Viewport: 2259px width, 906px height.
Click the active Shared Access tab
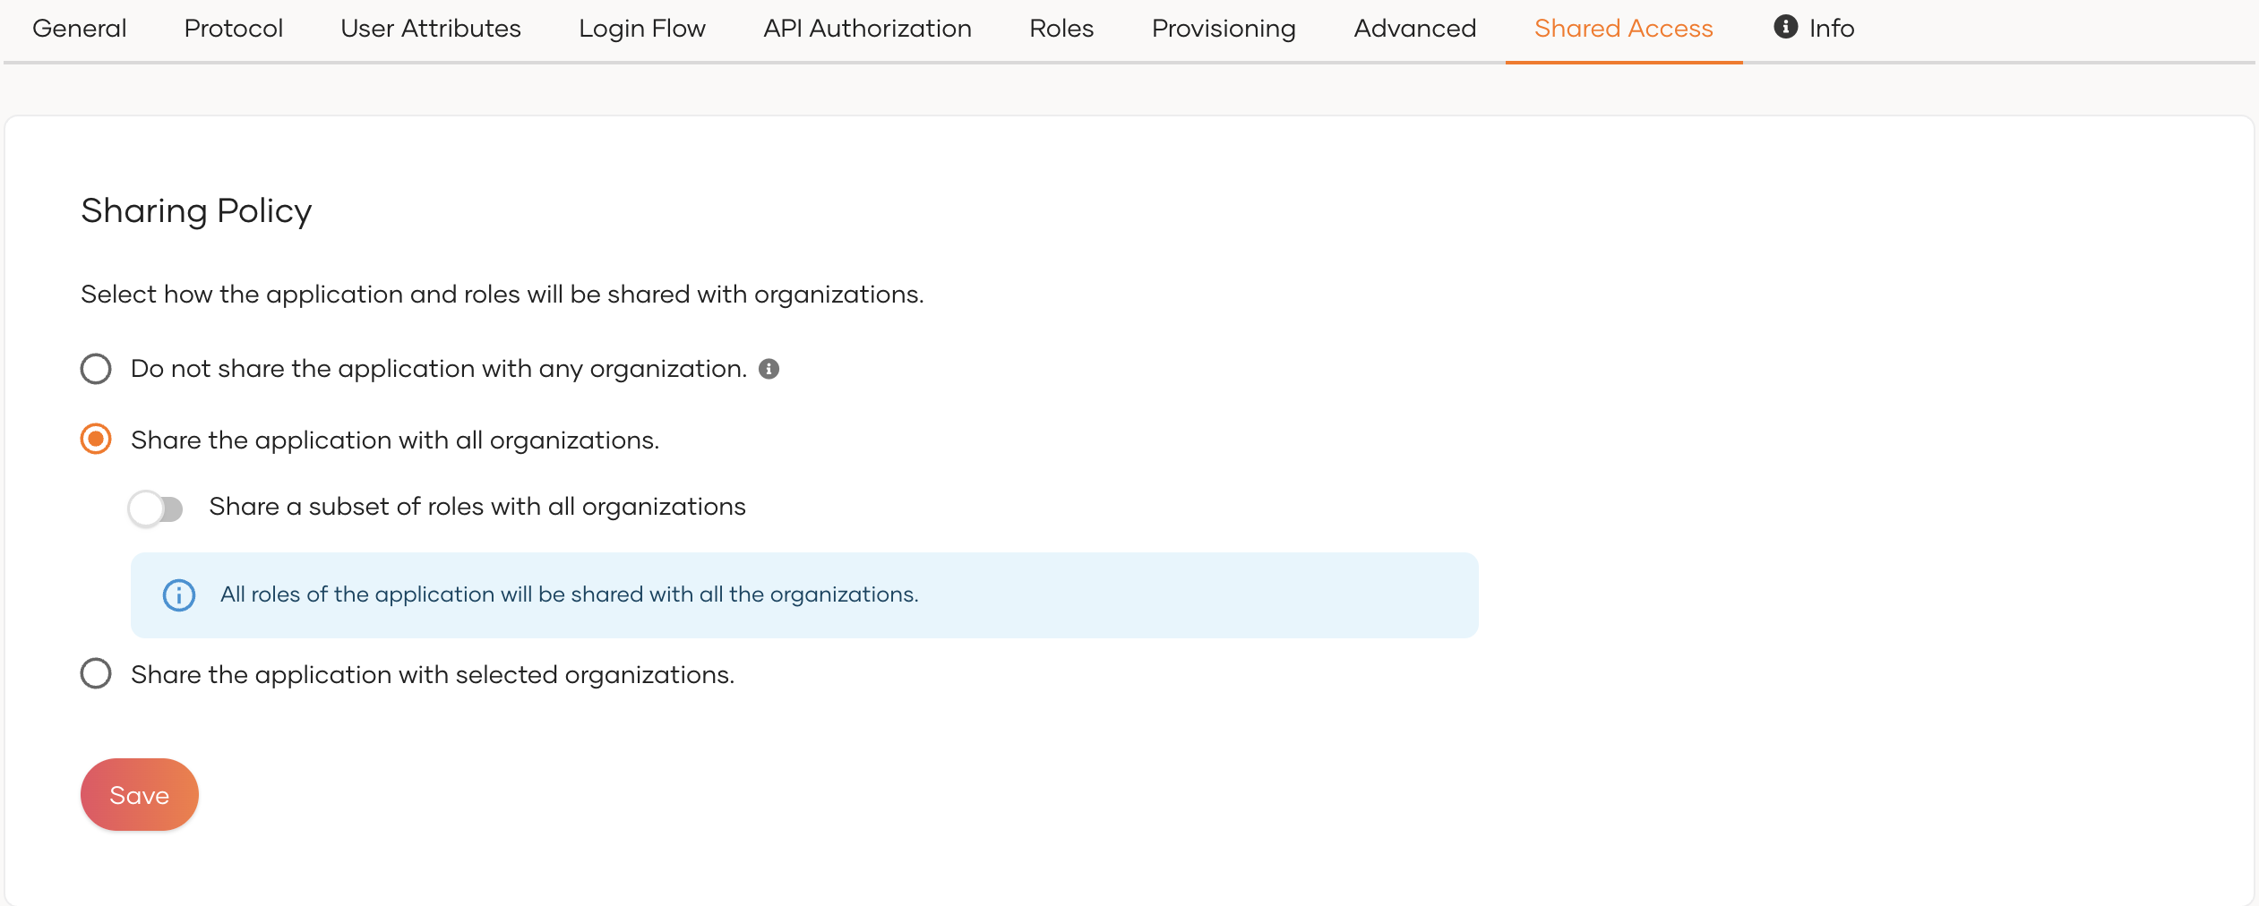[x=1623, y=29]
